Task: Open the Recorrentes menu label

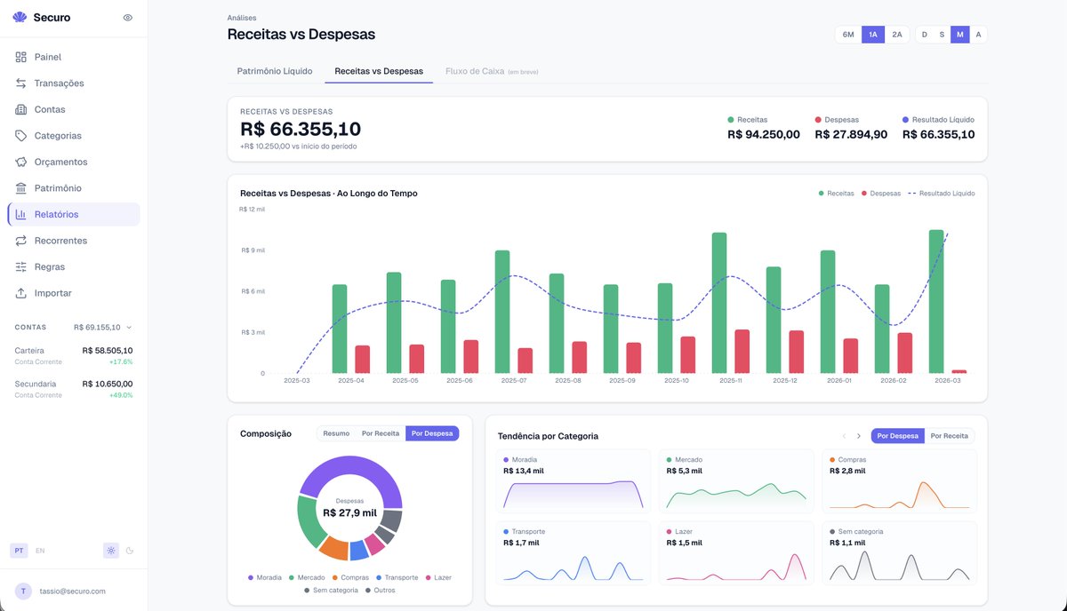Action: point(61,241)
